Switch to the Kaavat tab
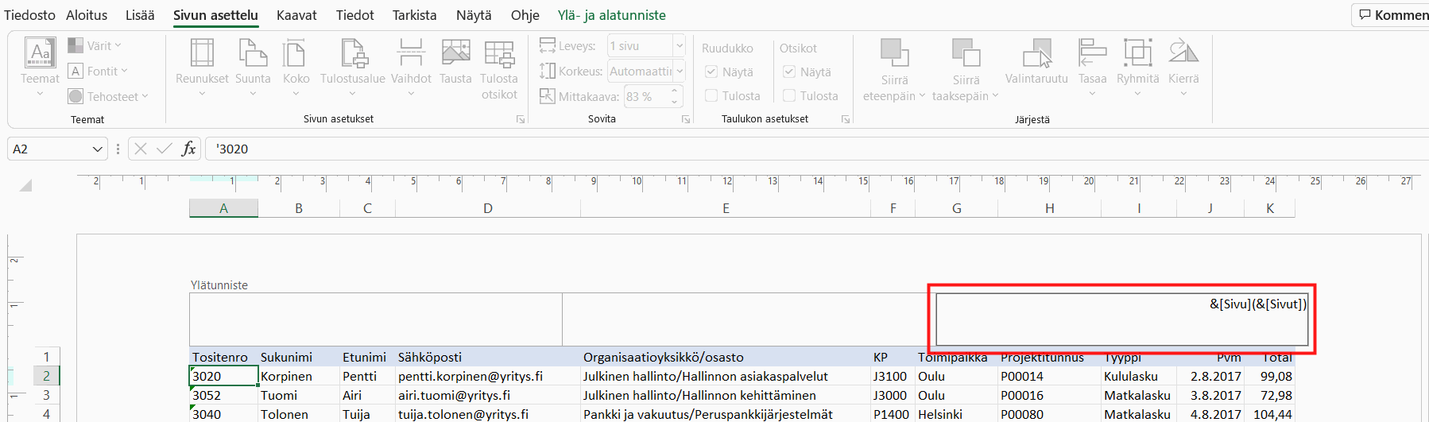Viewport: 1429px width, 422px height. pos(296,15)
